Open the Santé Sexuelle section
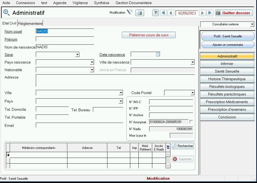Screen dimensions: 257x183 (227, 71)
